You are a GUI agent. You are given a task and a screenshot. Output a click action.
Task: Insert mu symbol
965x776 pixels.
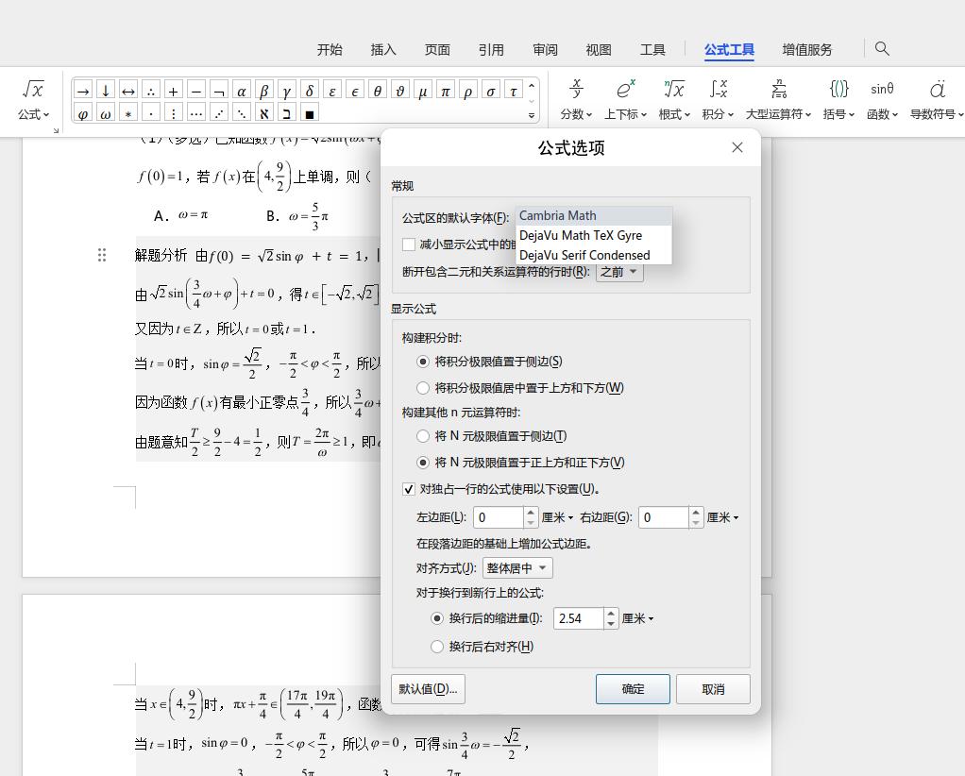tap(423, 91)
